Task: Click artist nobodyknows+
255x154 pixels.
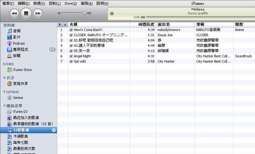Action: pyautogui.click(x=169, y=30)
